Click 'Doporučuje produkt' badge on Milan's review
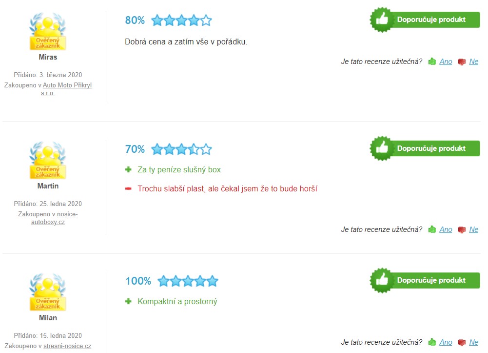488x353 pixels. point(425,280)
